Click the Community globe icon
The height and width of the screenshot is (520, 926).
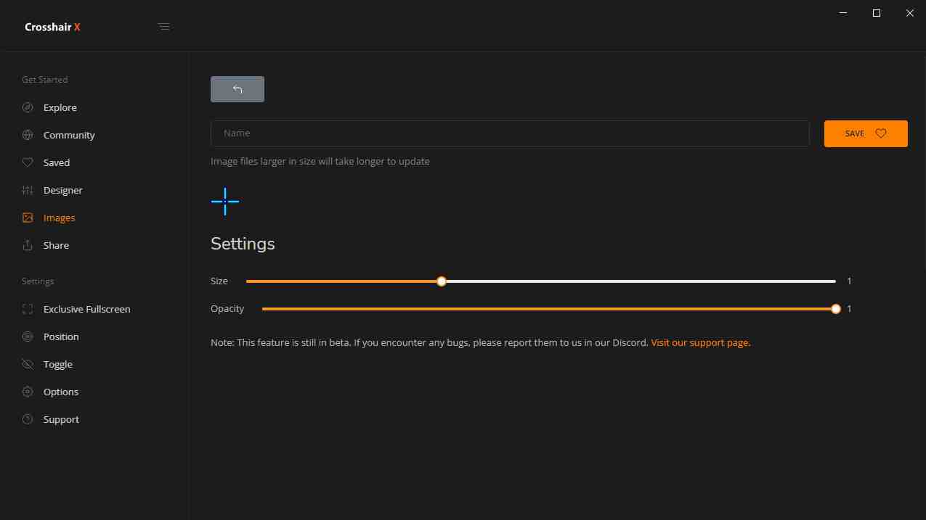28,135
